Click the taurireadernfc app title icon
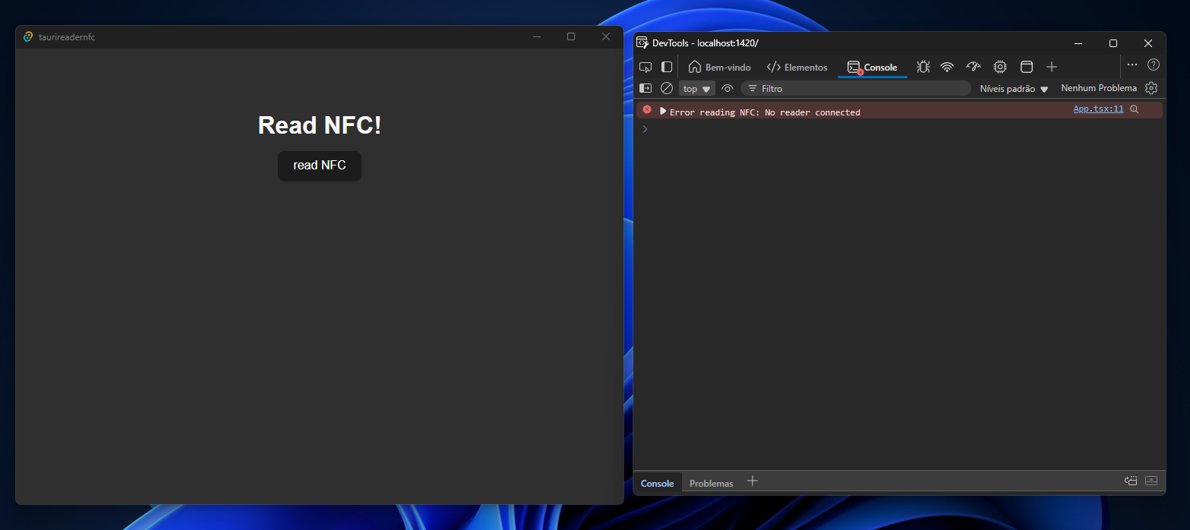Viewport: 1190px width, 530px height. pyautogui.click(x=28, y=36)
